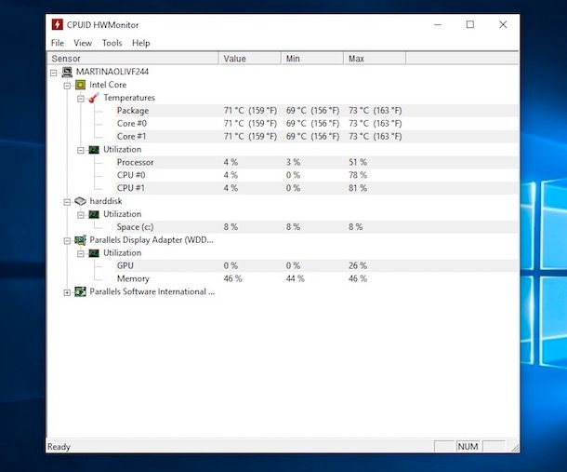Open the View menu

point(83,43)
